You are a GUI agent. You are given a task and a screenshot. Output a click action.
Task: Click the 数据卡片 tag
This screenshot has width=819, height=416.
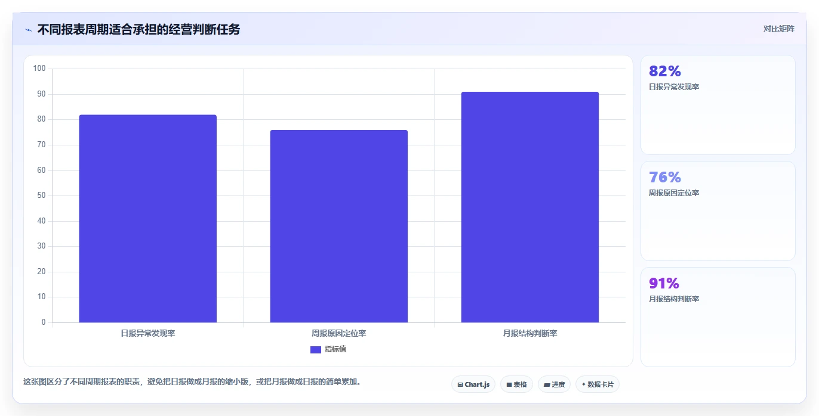tap(598, 384)
